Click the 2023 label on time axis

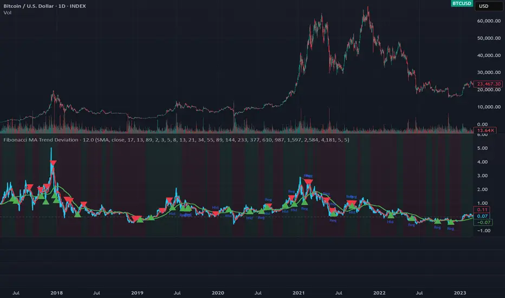coord(460,293)
